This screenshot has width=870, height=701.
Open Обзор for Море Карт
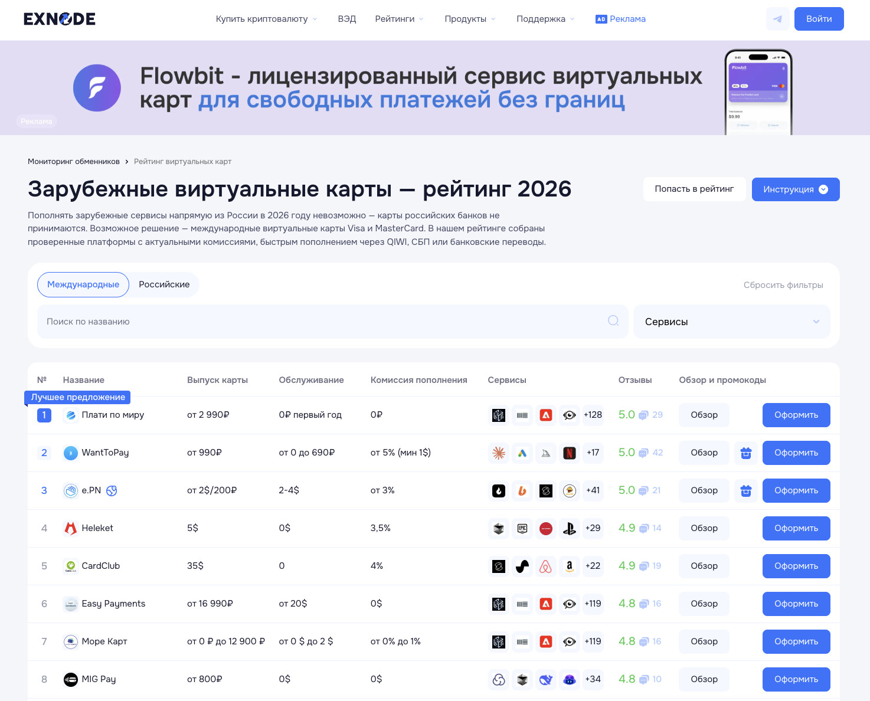coord(704,641)
